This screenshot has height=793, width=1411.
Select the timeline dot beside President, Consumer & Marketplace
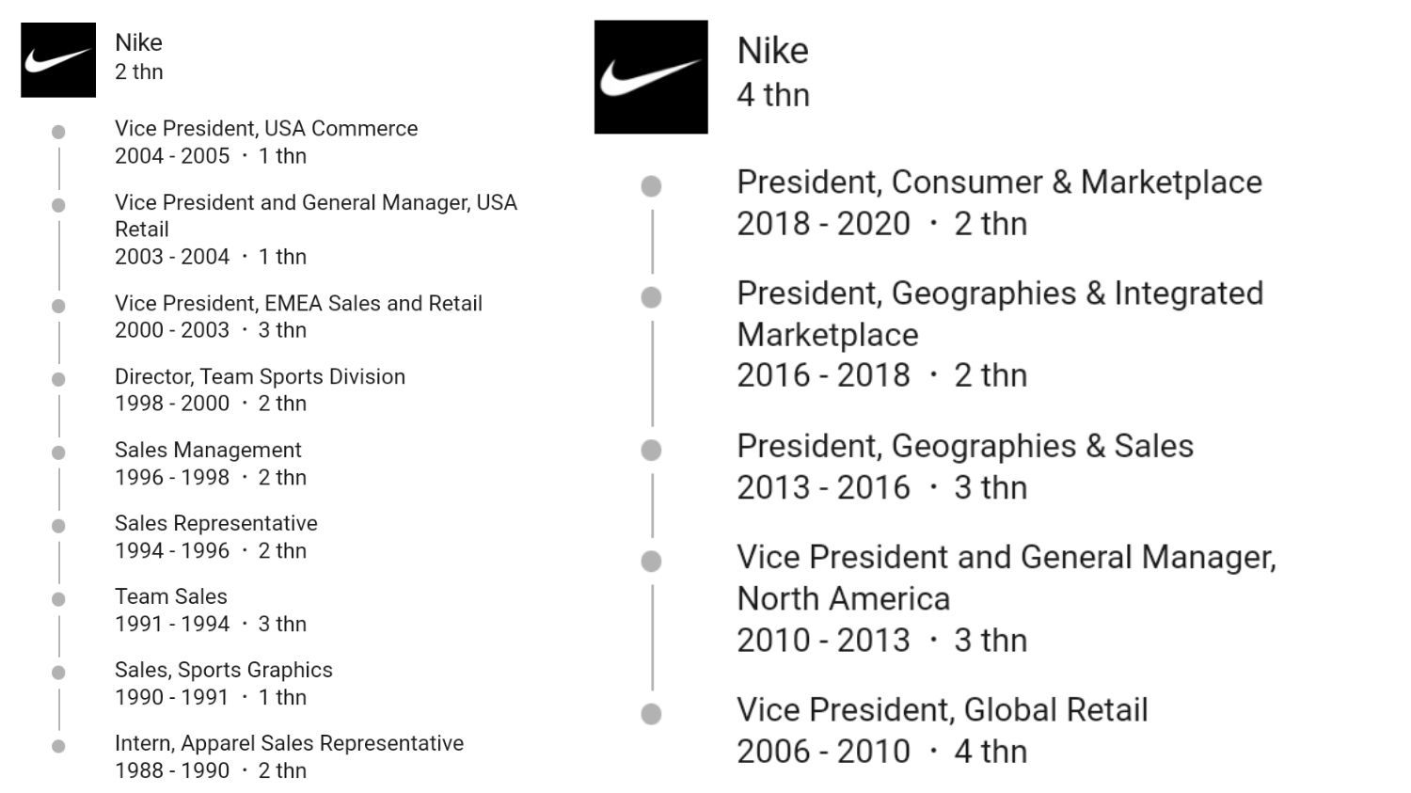click(651, 186)
